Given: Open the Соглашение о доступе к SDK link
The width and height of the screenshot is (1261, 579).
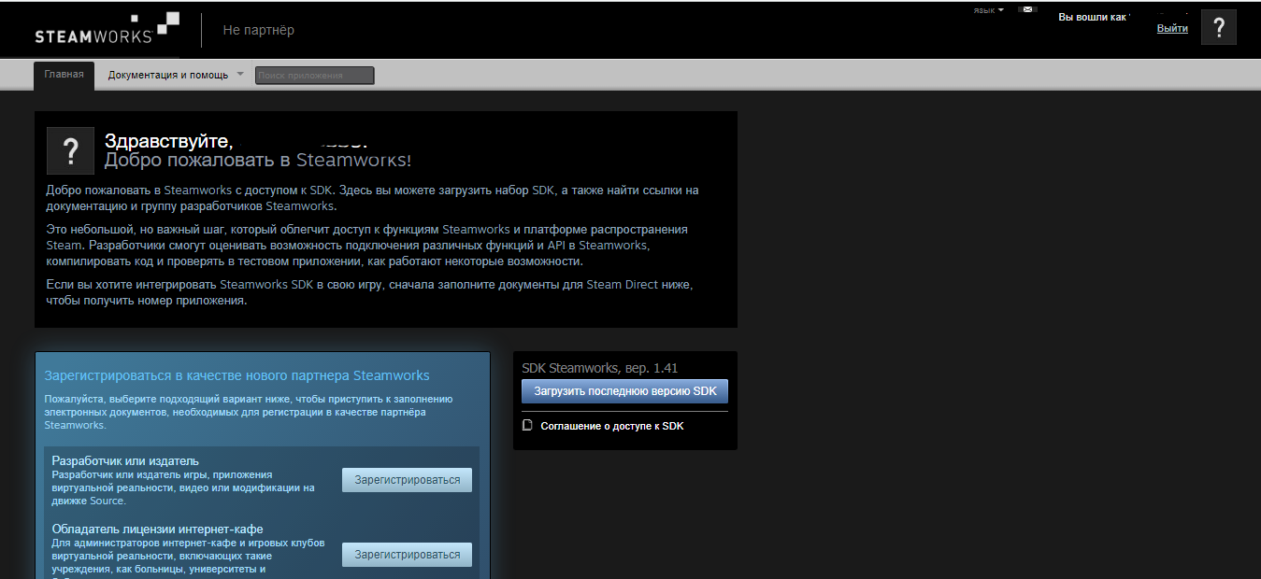Looking at the screenshot, I should coord(611,426).
